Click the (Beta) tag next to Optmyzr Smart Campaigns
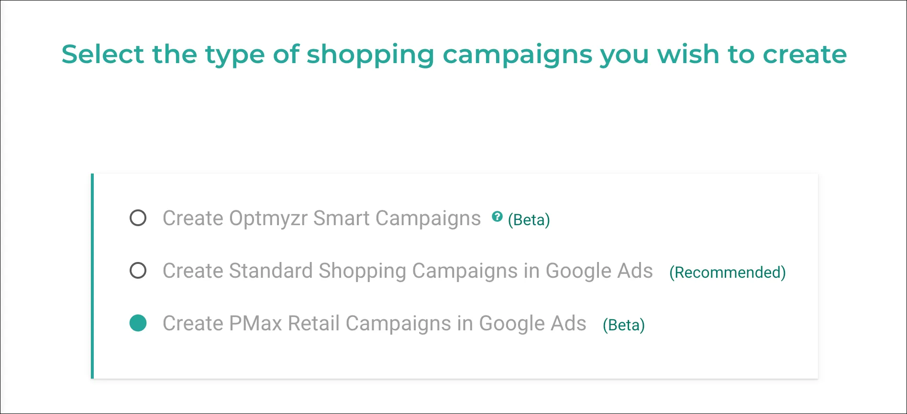The height and width of the screenshot is (414, 907). [529, 220]
